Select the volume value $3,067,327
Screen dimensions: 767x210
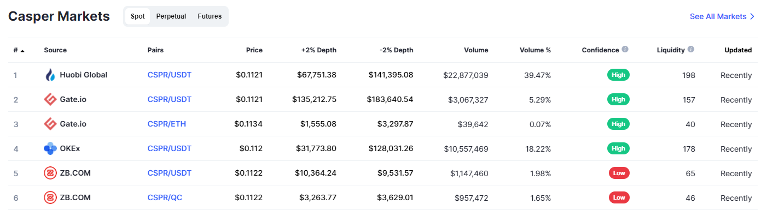click(468, 100)
